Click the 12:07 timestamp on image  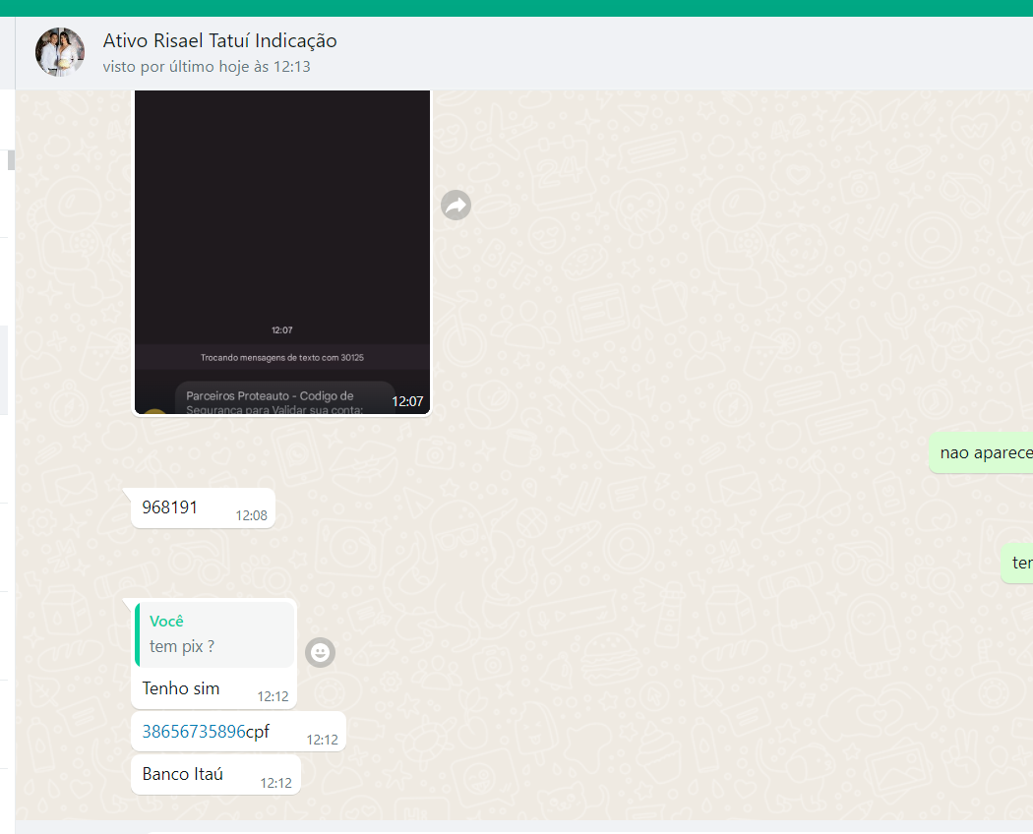pos(407,401)
